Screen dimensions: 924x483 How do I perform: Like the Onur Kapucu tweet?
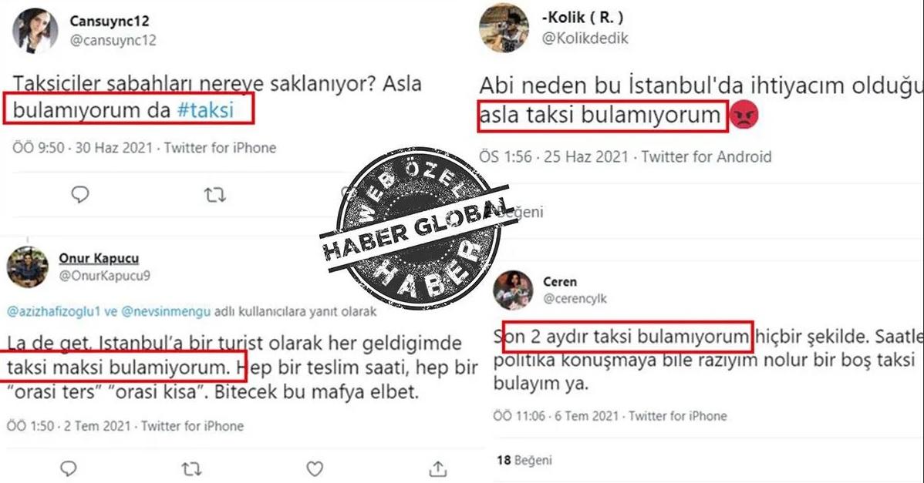[315, 468]
